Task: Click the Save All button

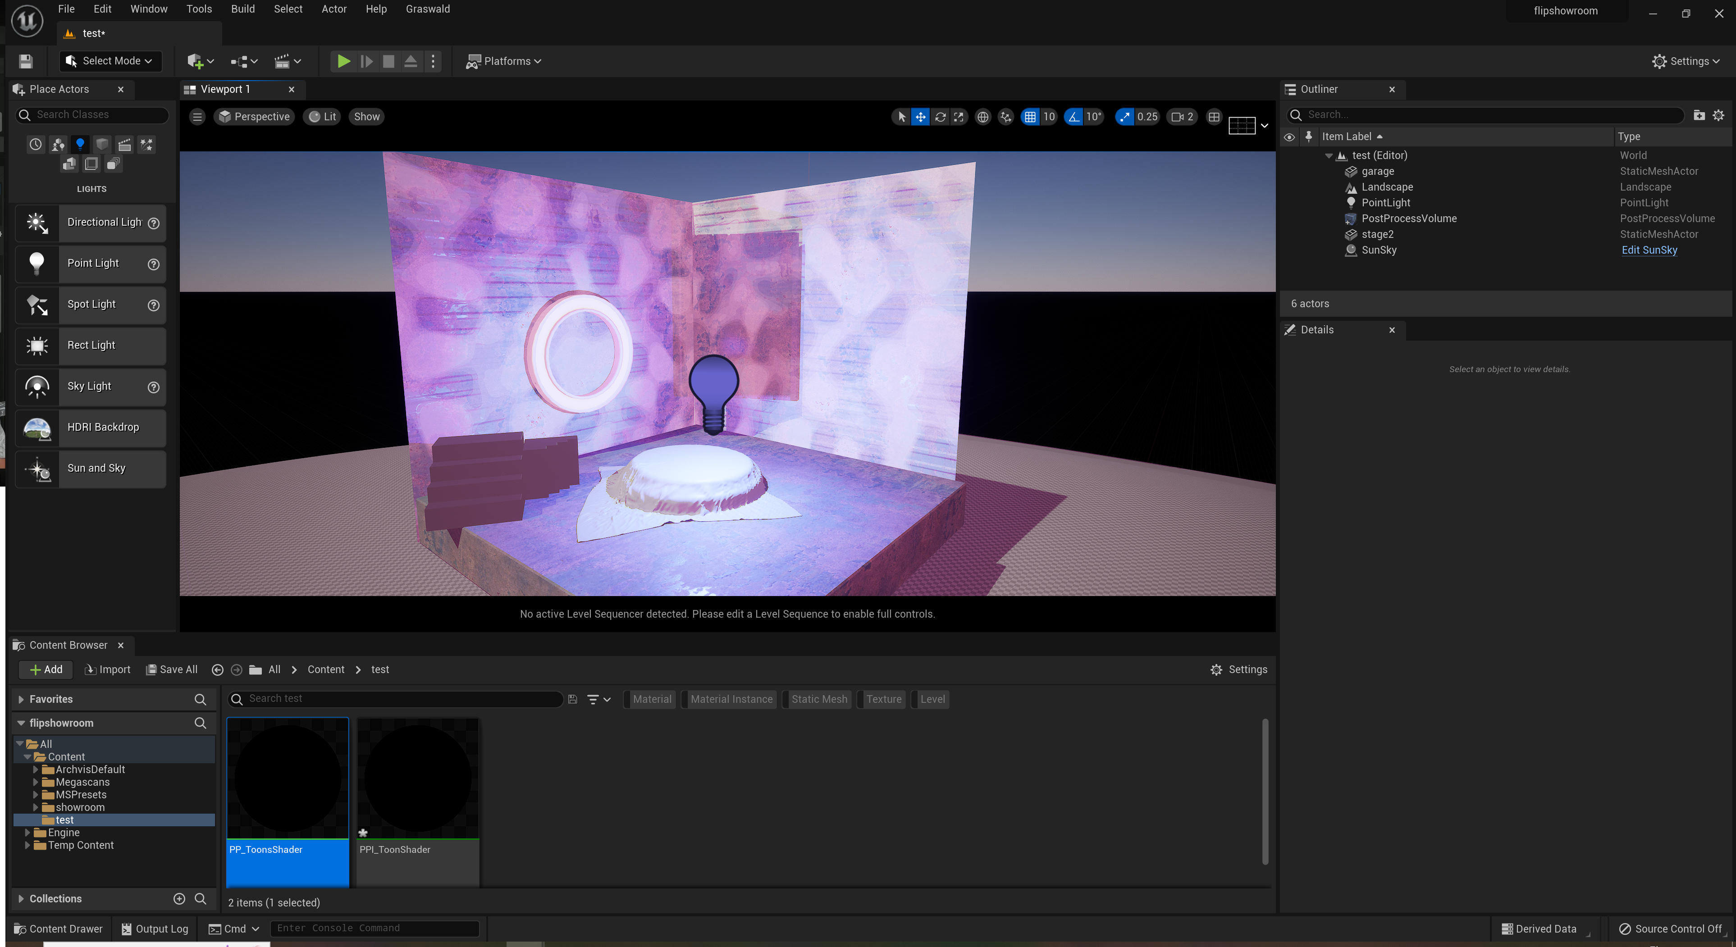Action: (x=173, y=669)
